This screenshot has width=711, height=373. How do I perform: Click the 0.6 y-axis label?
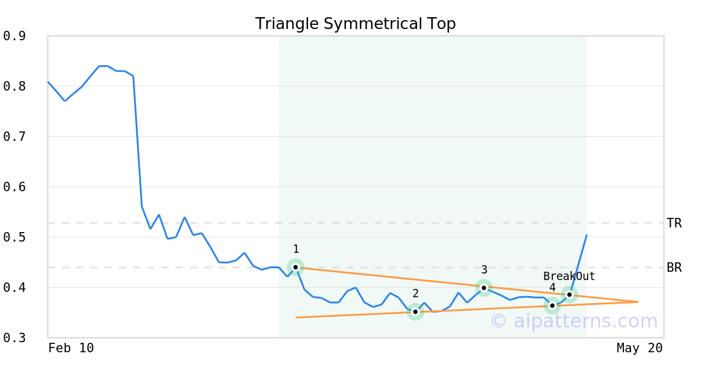click(x=14, y=187)
